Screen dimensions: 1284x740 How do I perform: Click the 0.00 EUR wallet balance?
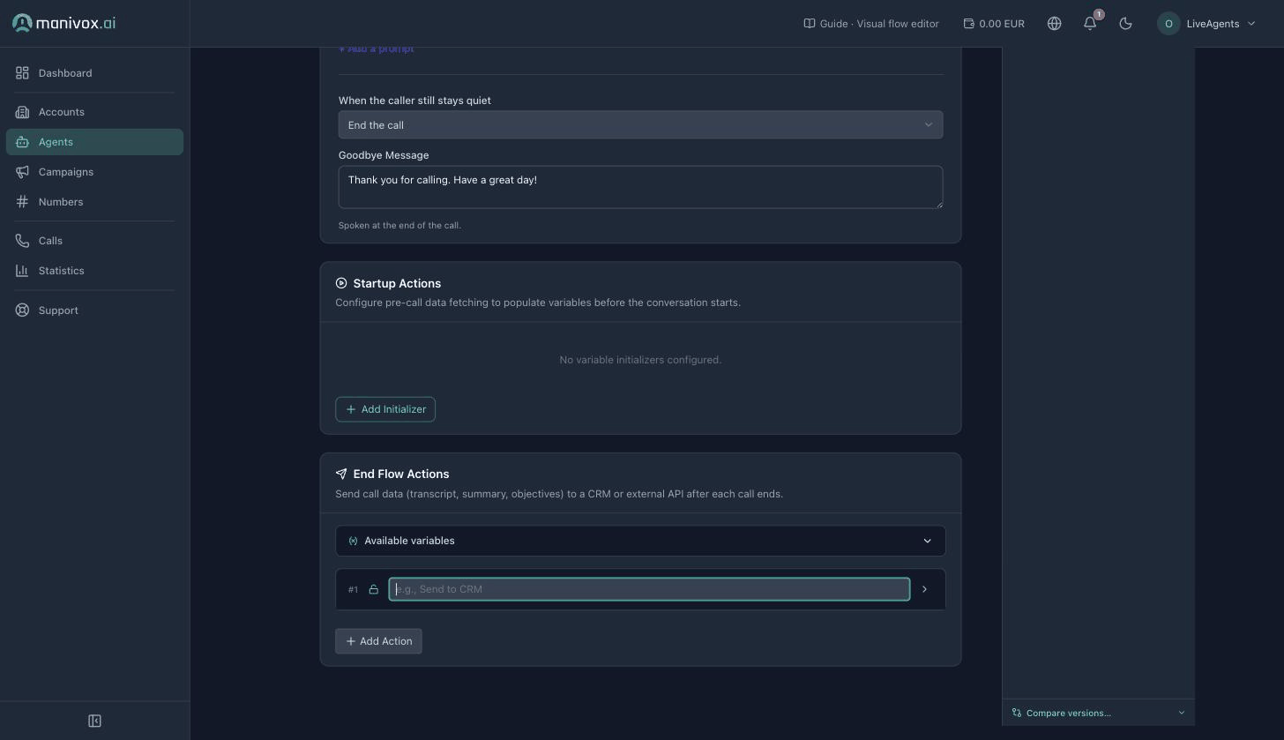pos(994,24)
